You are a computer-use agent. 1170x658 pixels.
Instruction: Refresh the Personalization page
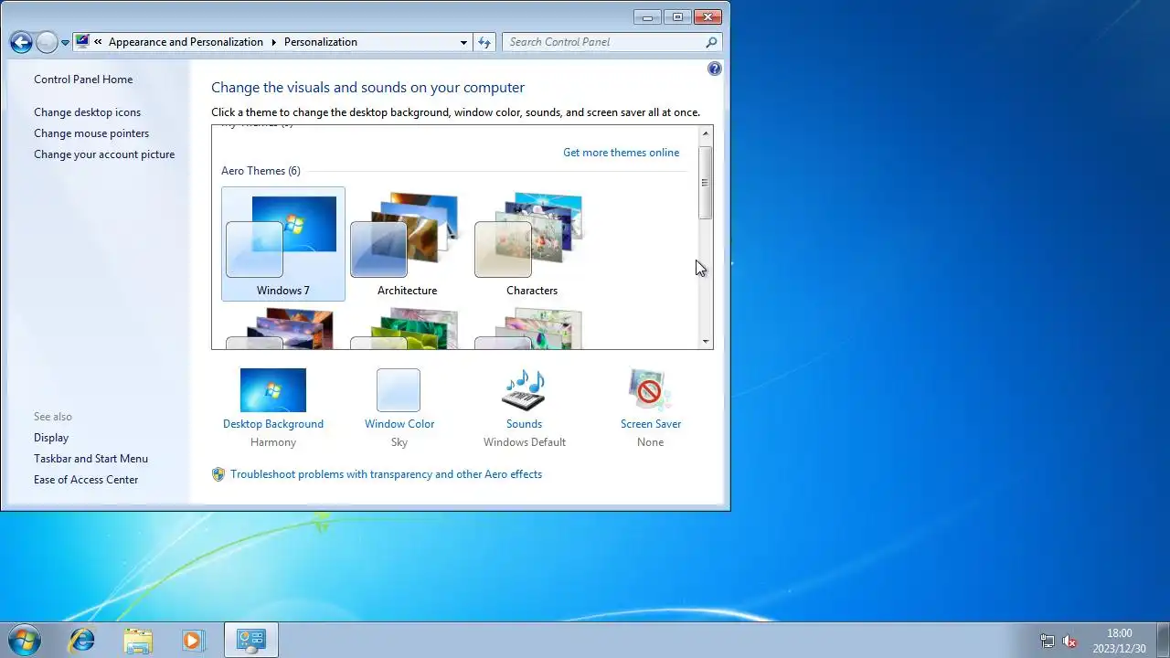(484, 42)
